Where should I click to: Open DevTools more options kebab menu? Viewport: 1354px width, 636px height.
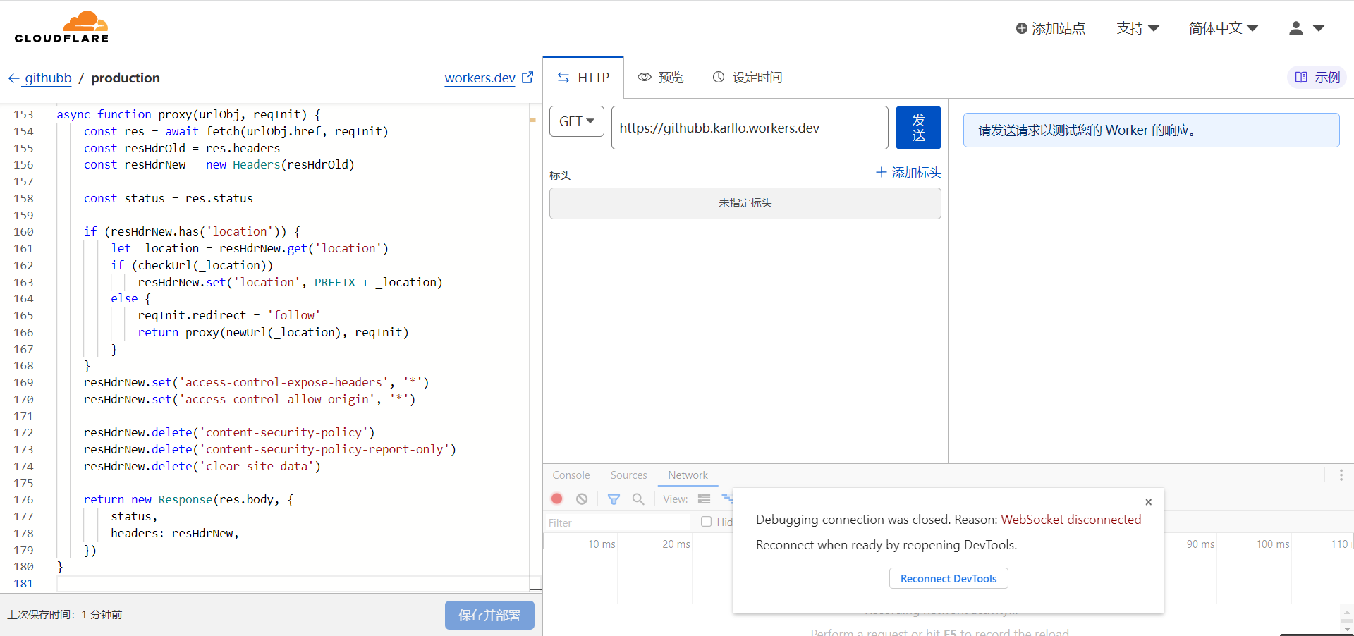pos(1341,475)
